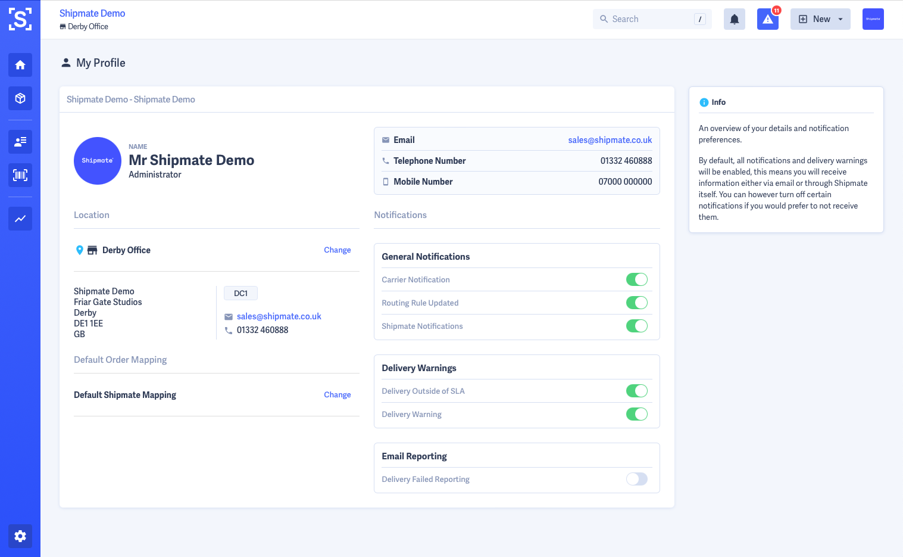Change the Default Shipmate Mapping
Viewport: 903px width, 557px height.
click(x=338, y=395)
